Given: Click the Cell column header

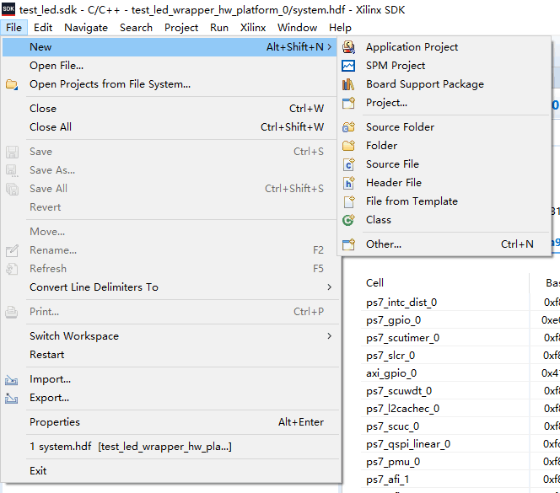Looking at the screenshot, I should pos(444,282).
